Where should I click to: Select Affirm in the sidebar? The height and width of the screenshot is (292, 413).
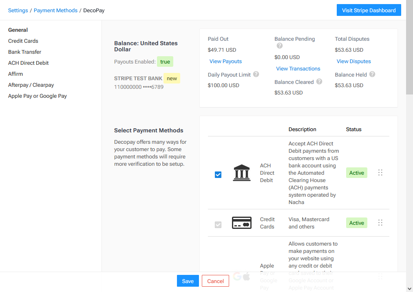tap(15, 74)
